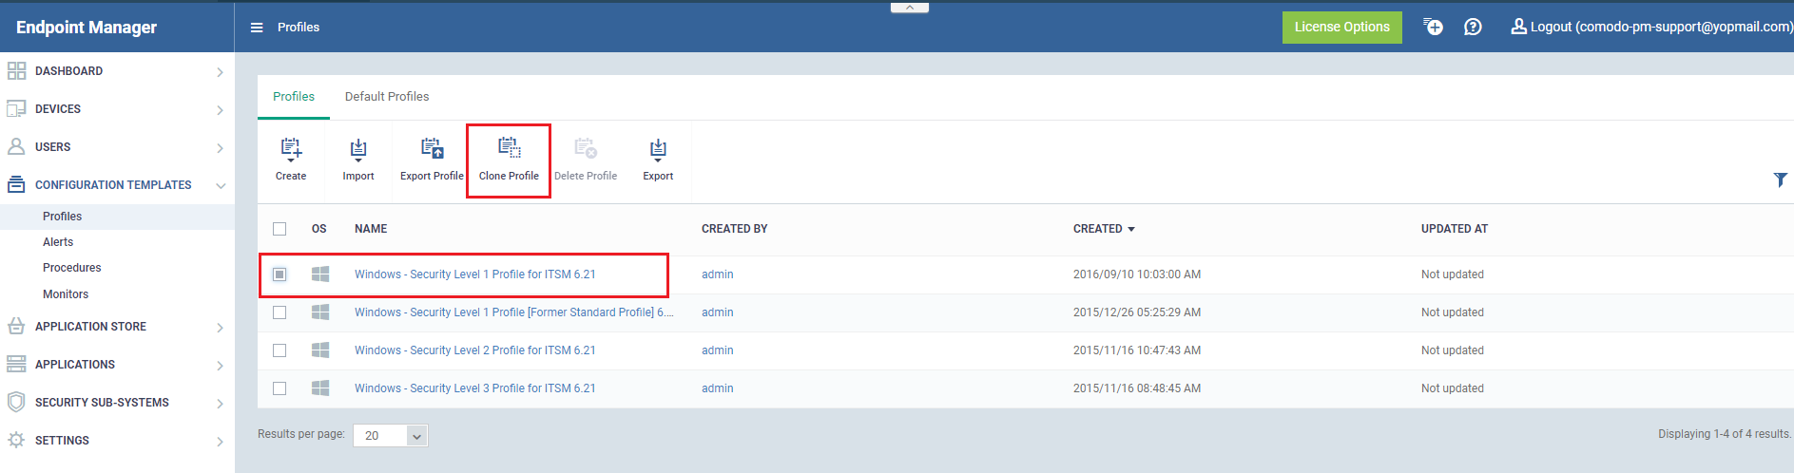Image resolution: width=1794 pixels, height=473 pixels.
Task: Uncheck the Security Level 1 ITSM 6.21 row checkbox
Action: click(x=280, y=274)
